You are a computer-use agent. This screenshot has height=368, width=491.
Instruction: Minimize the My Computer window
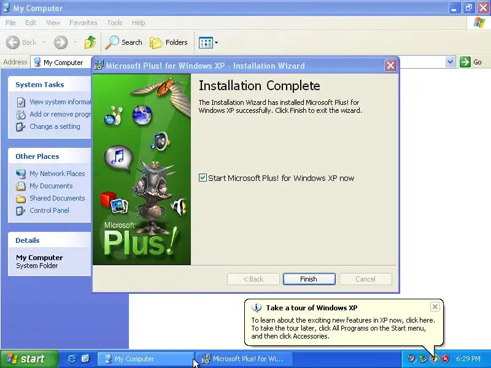point(454,8)
